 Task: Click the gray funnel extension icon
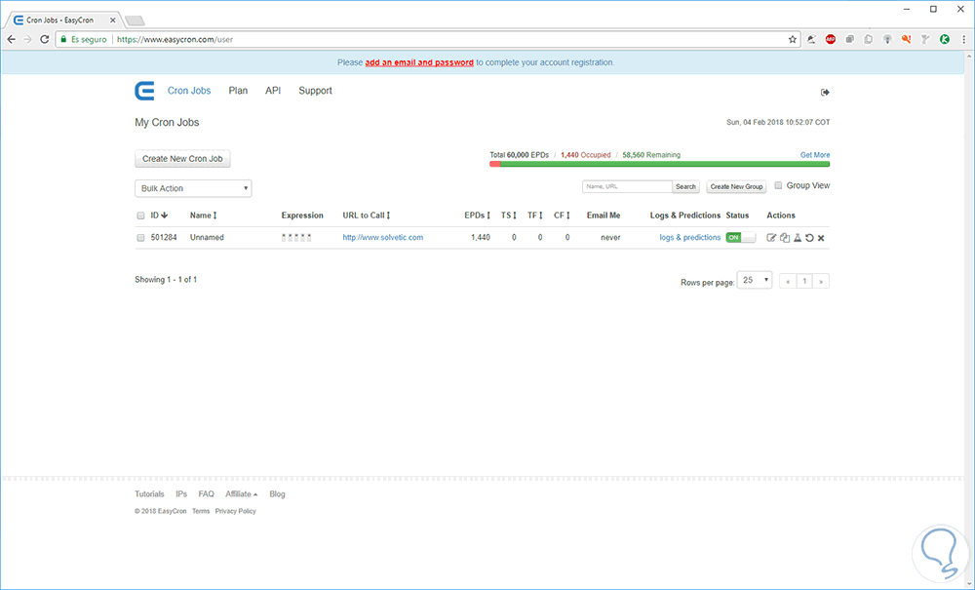[x=925, y=39]
